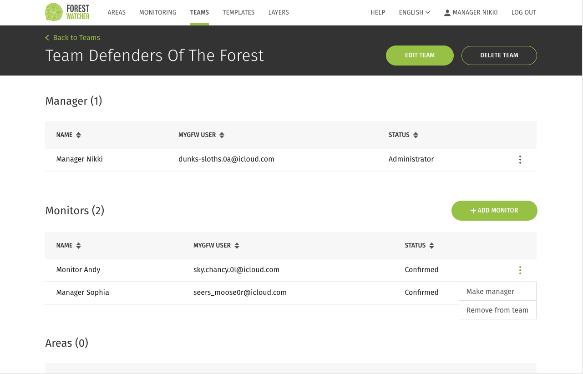Sort Monitors table by Status

431,246
